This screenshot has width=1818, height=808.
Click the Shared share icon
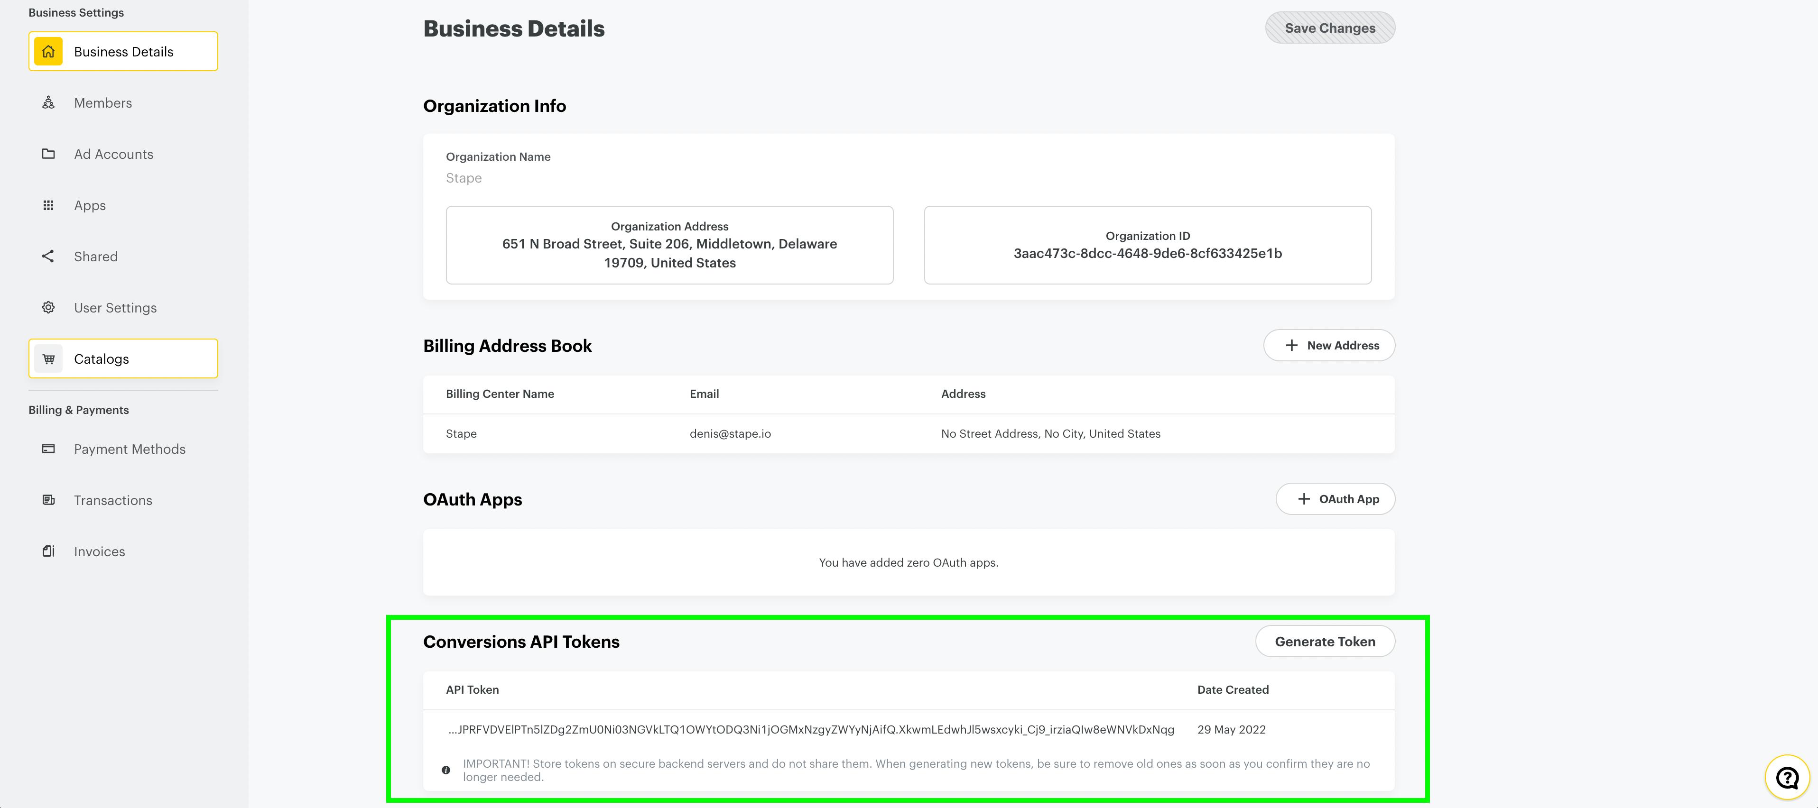click(x=48, y=256)
